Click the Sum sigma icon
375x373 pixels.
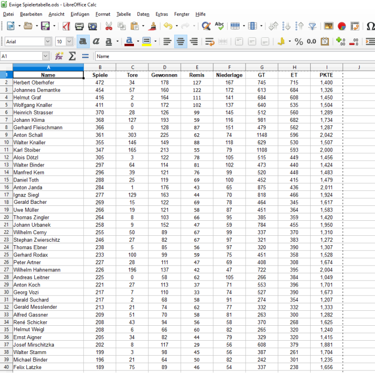72,56
